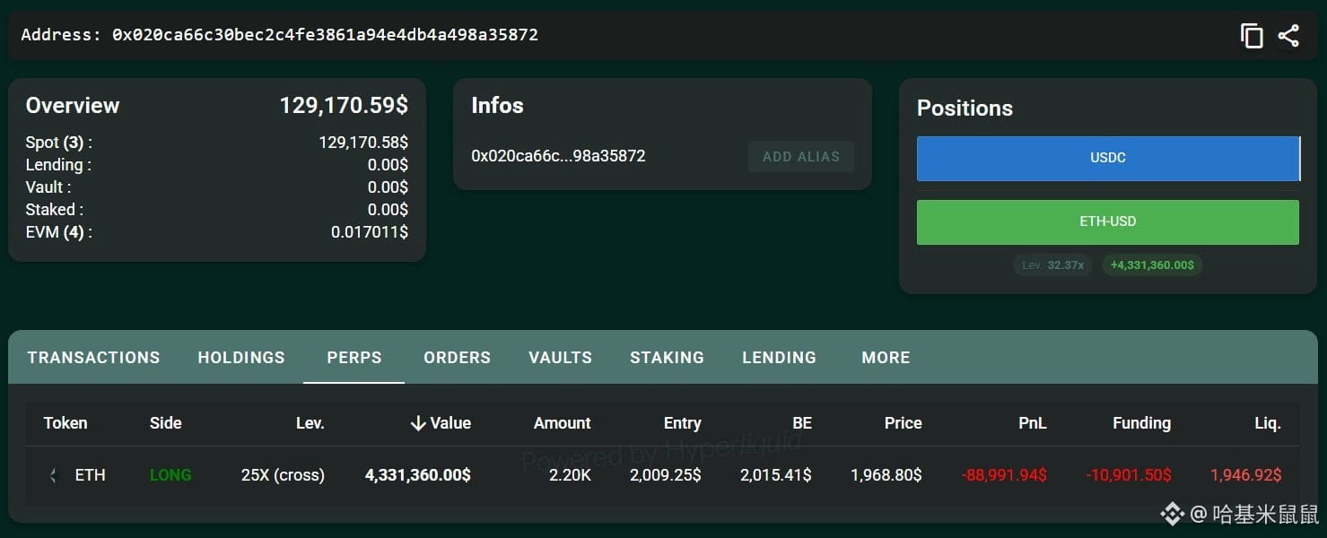
Task: Click the ETH token name cell
Action: click(x=90, y=475)
